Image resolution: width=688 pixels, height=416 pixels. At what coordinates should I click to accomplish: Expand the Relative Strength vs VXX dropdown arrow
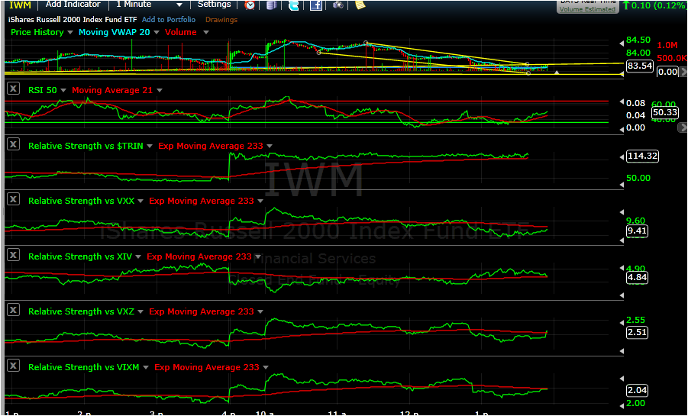click(x=141, y=201)
